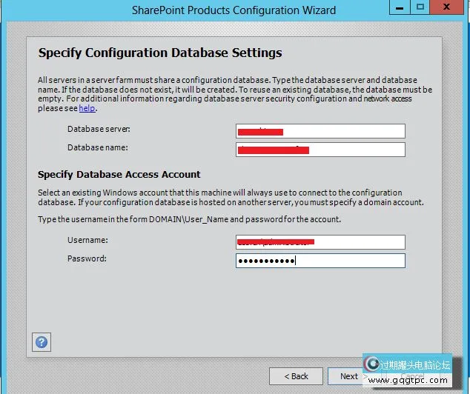Select the Username input box

[320, 242]
